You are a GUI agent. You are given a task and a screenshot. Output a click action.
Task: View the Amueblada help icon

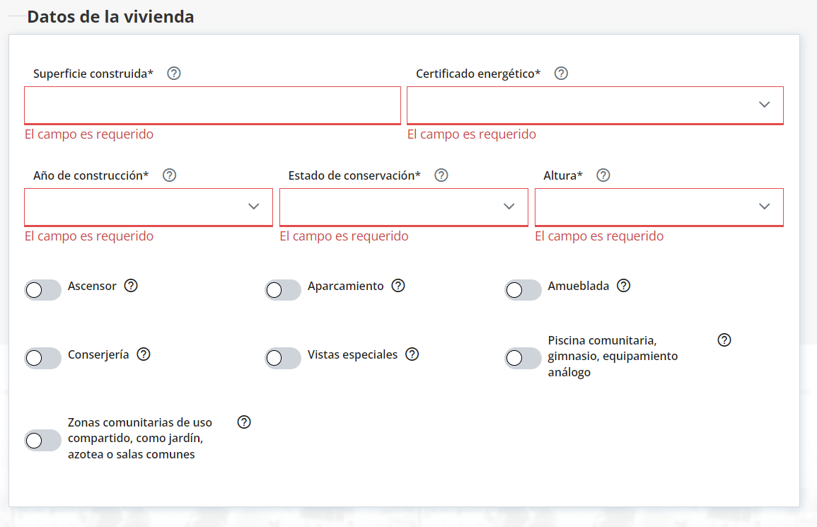pos(623,285)
